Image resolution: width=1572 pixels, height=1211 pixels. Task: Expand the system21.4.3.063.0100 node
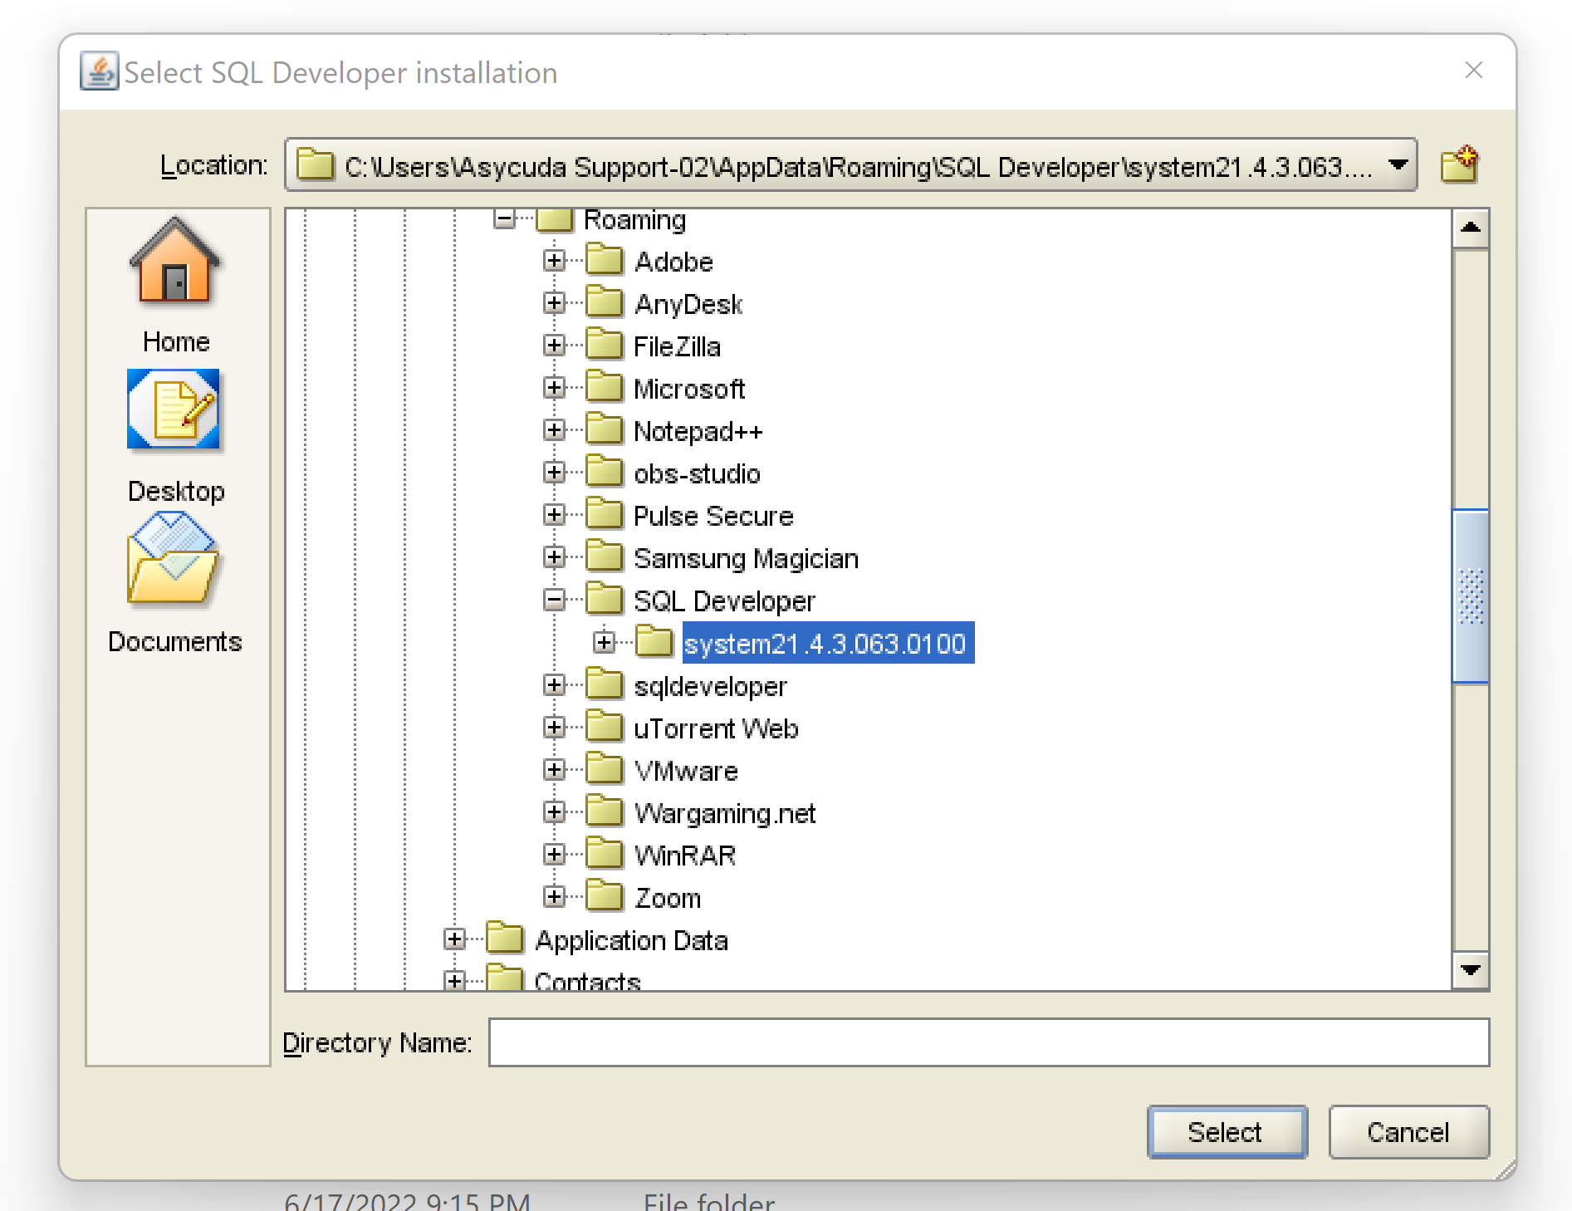point(604,642)
